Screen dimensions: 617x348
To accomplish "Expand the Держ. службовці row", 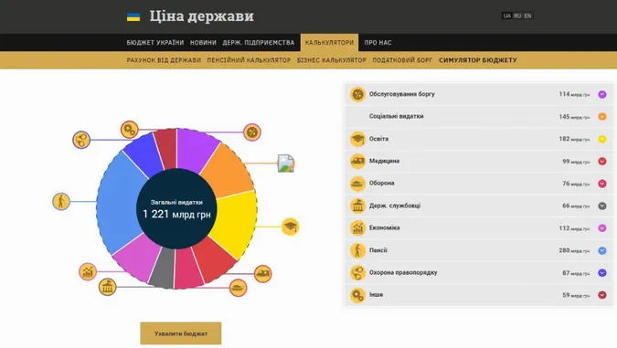I will coord(602,206).
